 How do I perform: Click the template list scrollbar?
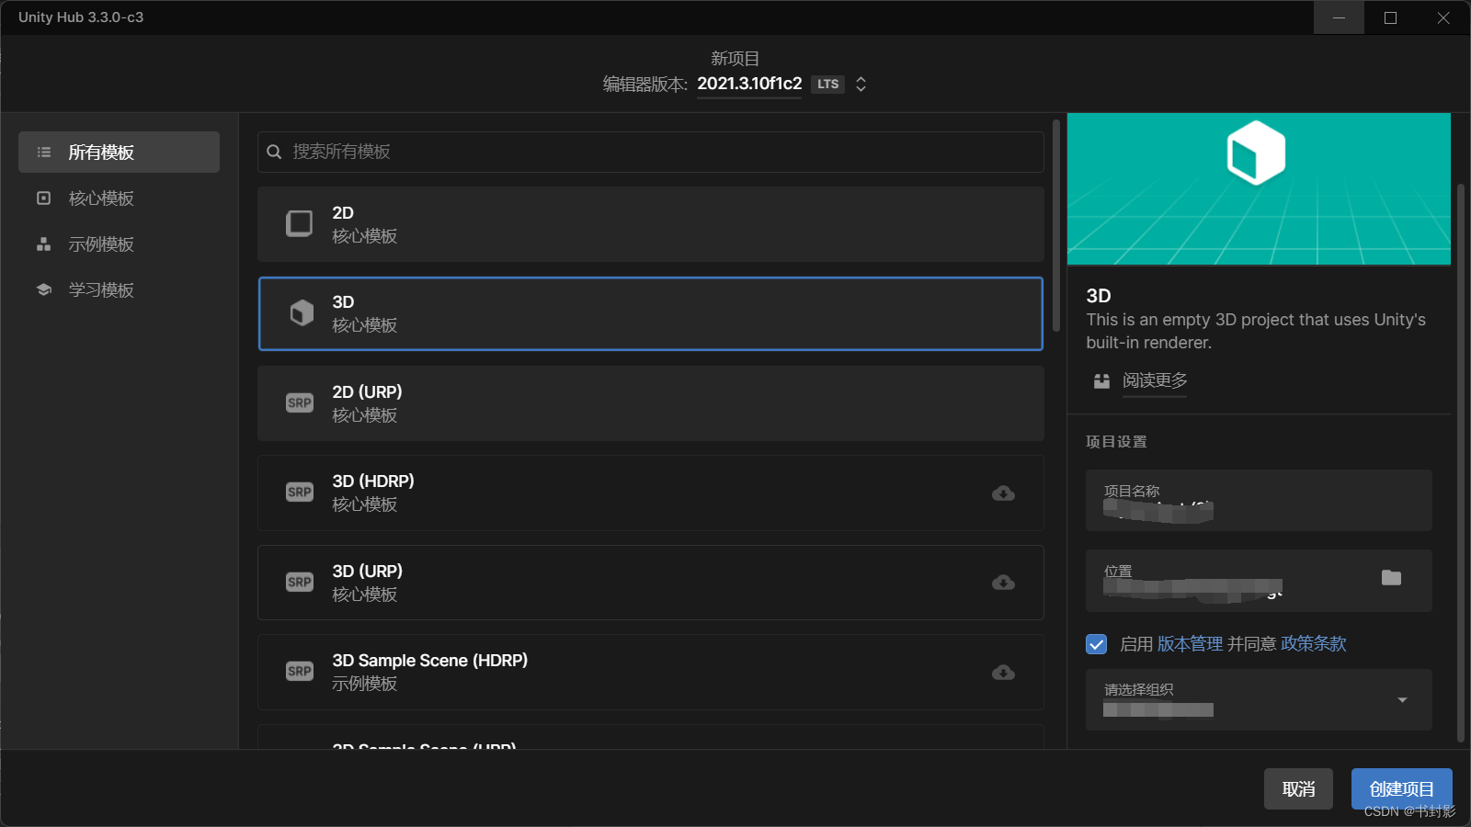click(x=1056, y=225)
